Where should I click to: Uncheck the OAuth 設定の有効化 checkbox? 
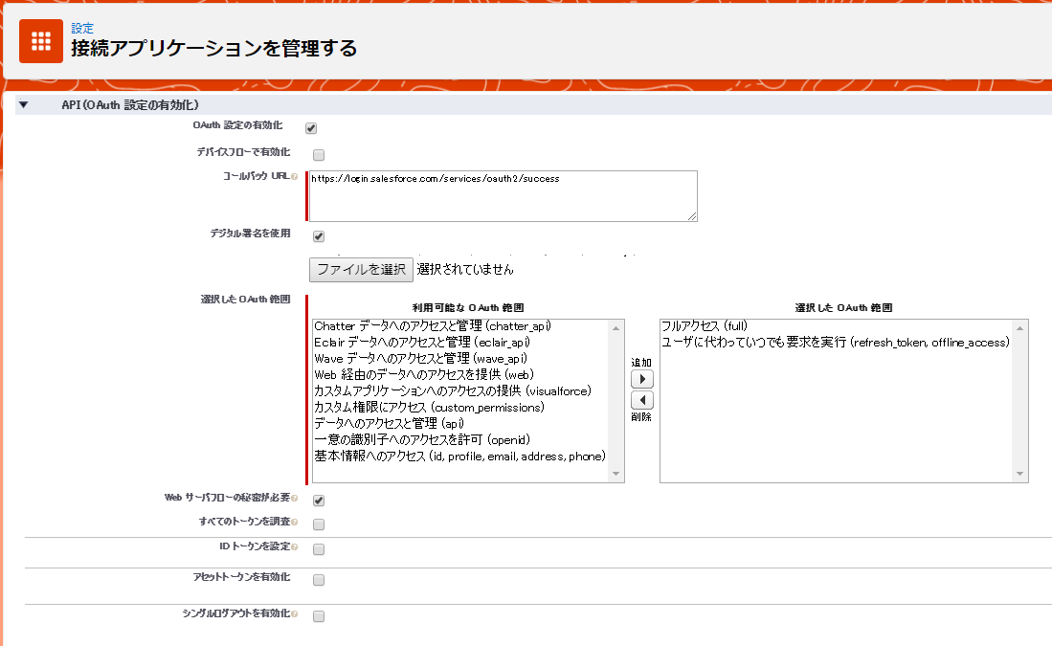(311, 128)
